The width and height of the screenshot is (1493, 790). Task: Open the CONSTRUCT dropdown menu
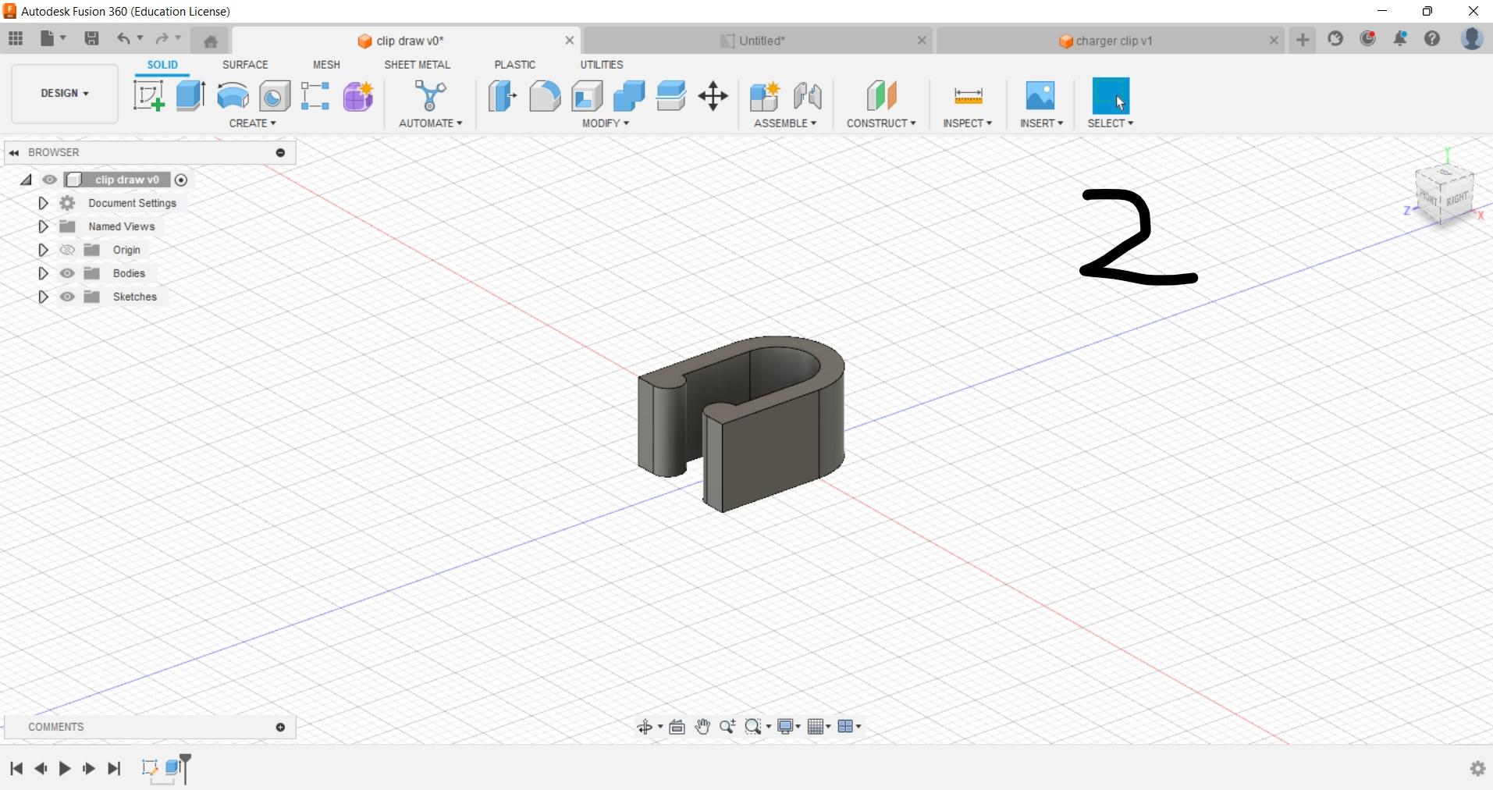pos(881,123)
